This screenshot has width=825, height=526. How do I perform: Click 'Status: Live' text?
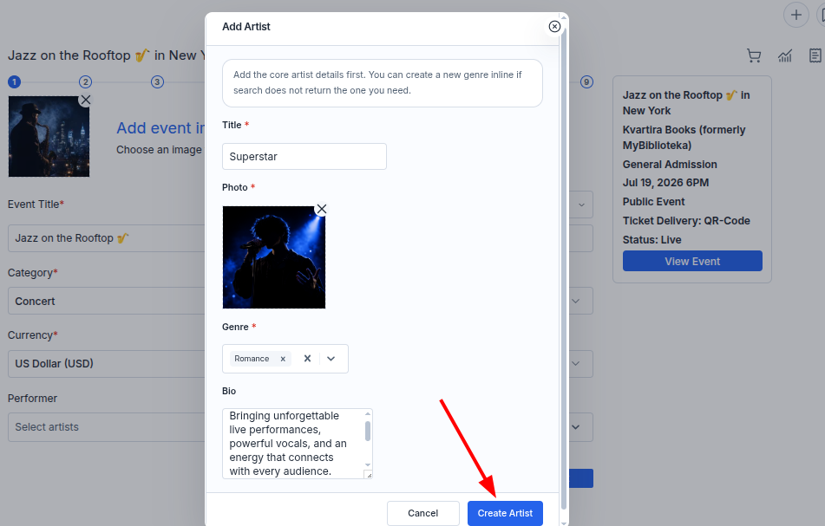(x=651, y=240)
